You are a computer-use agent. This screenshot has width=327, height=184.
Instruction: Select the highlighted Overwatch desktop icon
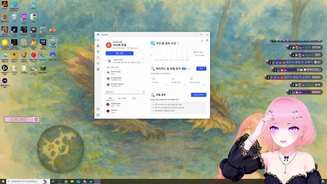point(53,43)
